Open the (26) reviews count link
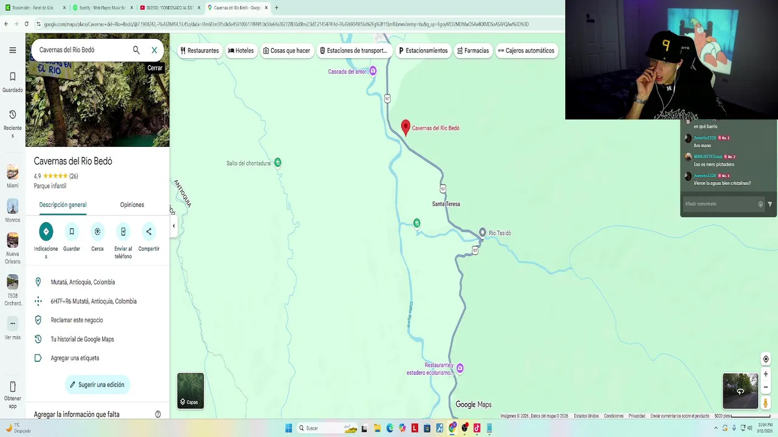The image size is (778, 437). (x=74, y=176)
